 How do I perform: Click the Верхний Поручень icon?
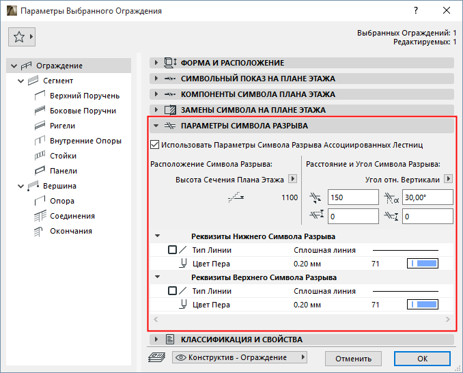40,96
